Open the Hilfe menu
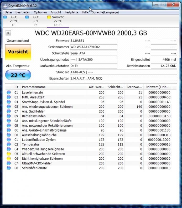The height and width of the screenshot is (208, 182). pyautogui.click(x=85, y=12)
